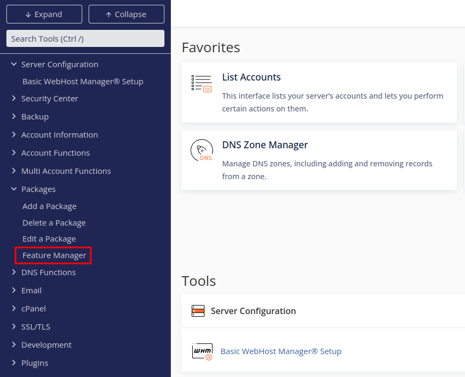Select Delete a Package menu item
465x377 pixels.
tap(54, 223)
